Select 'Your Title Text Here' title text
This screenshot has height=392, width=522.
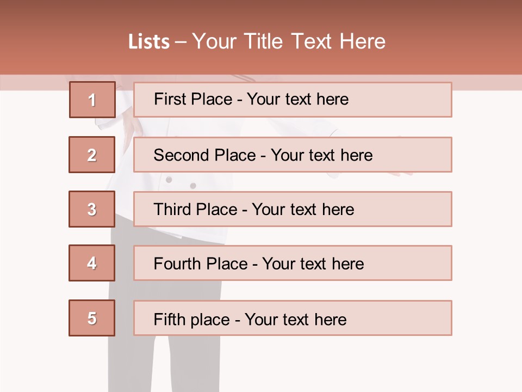coord(289,42)
